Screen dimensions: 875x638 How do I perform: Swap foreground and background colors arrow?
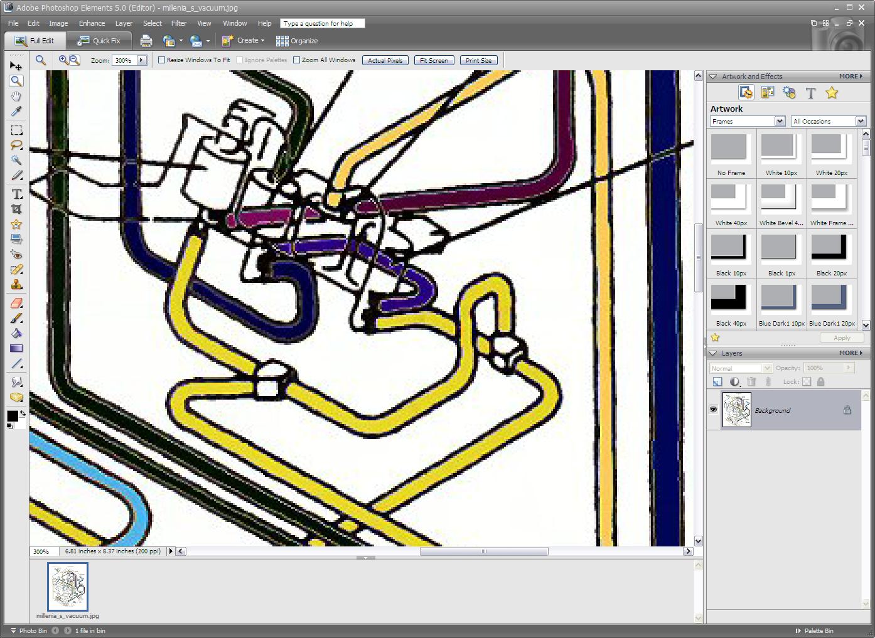pos(23,413)
